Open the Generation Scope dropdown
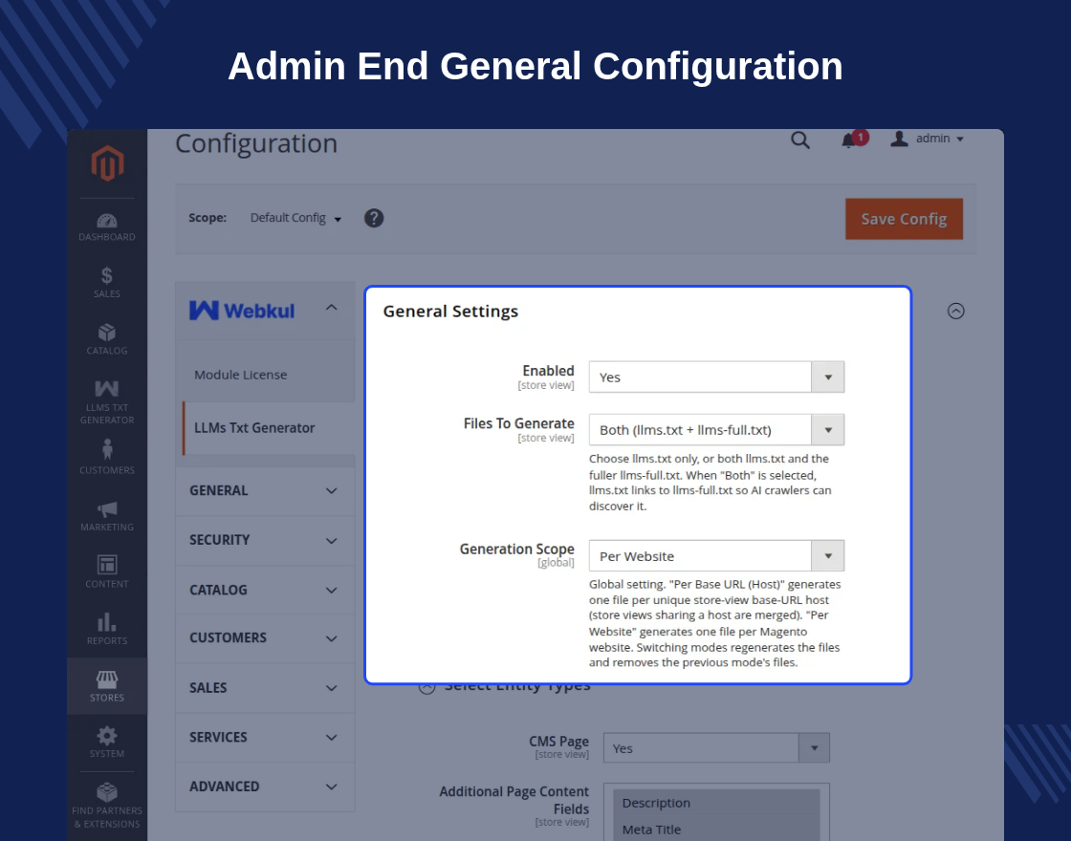The height and width of the screenshot is (841, 1071). [716, 555]
